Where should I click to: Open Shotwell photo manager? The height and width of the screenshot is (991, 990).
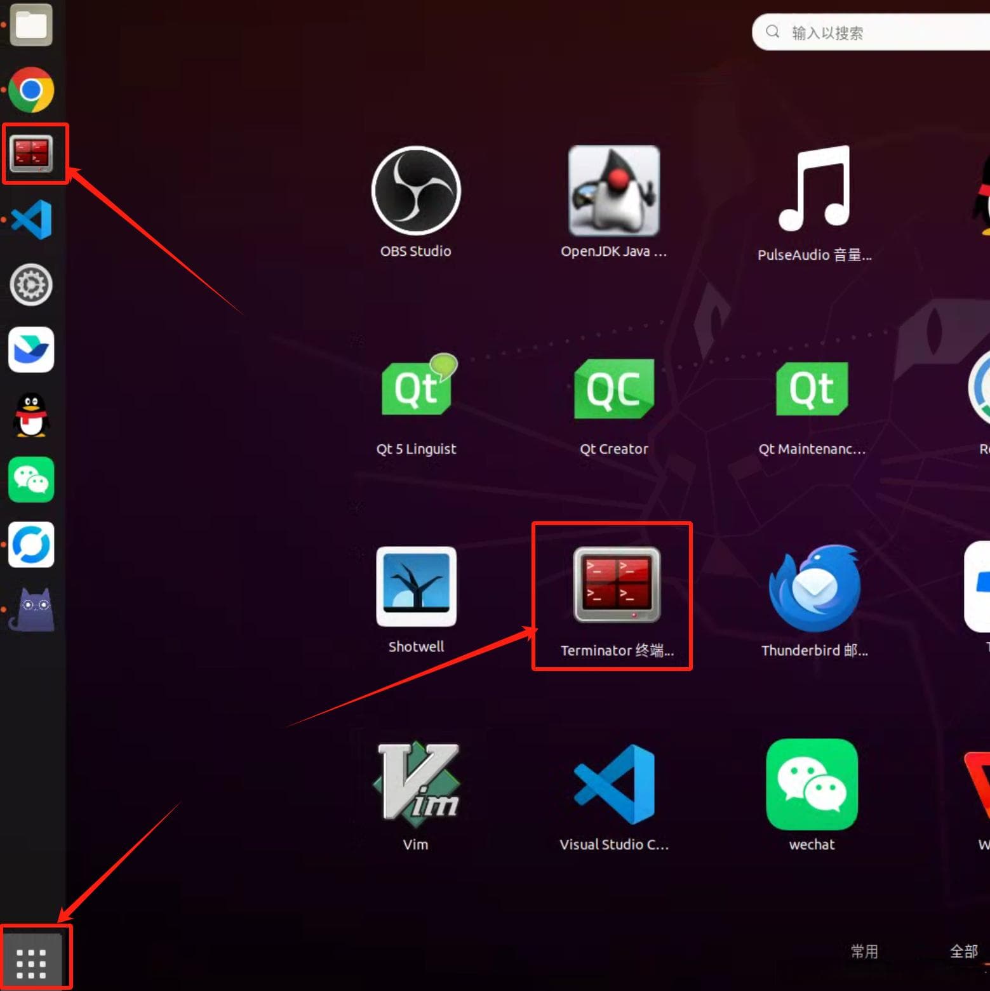(416, 587)
